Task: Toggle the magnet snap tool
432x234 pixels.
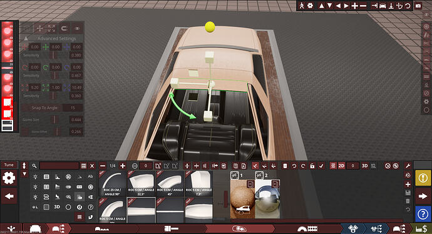Action: point(64,28)
